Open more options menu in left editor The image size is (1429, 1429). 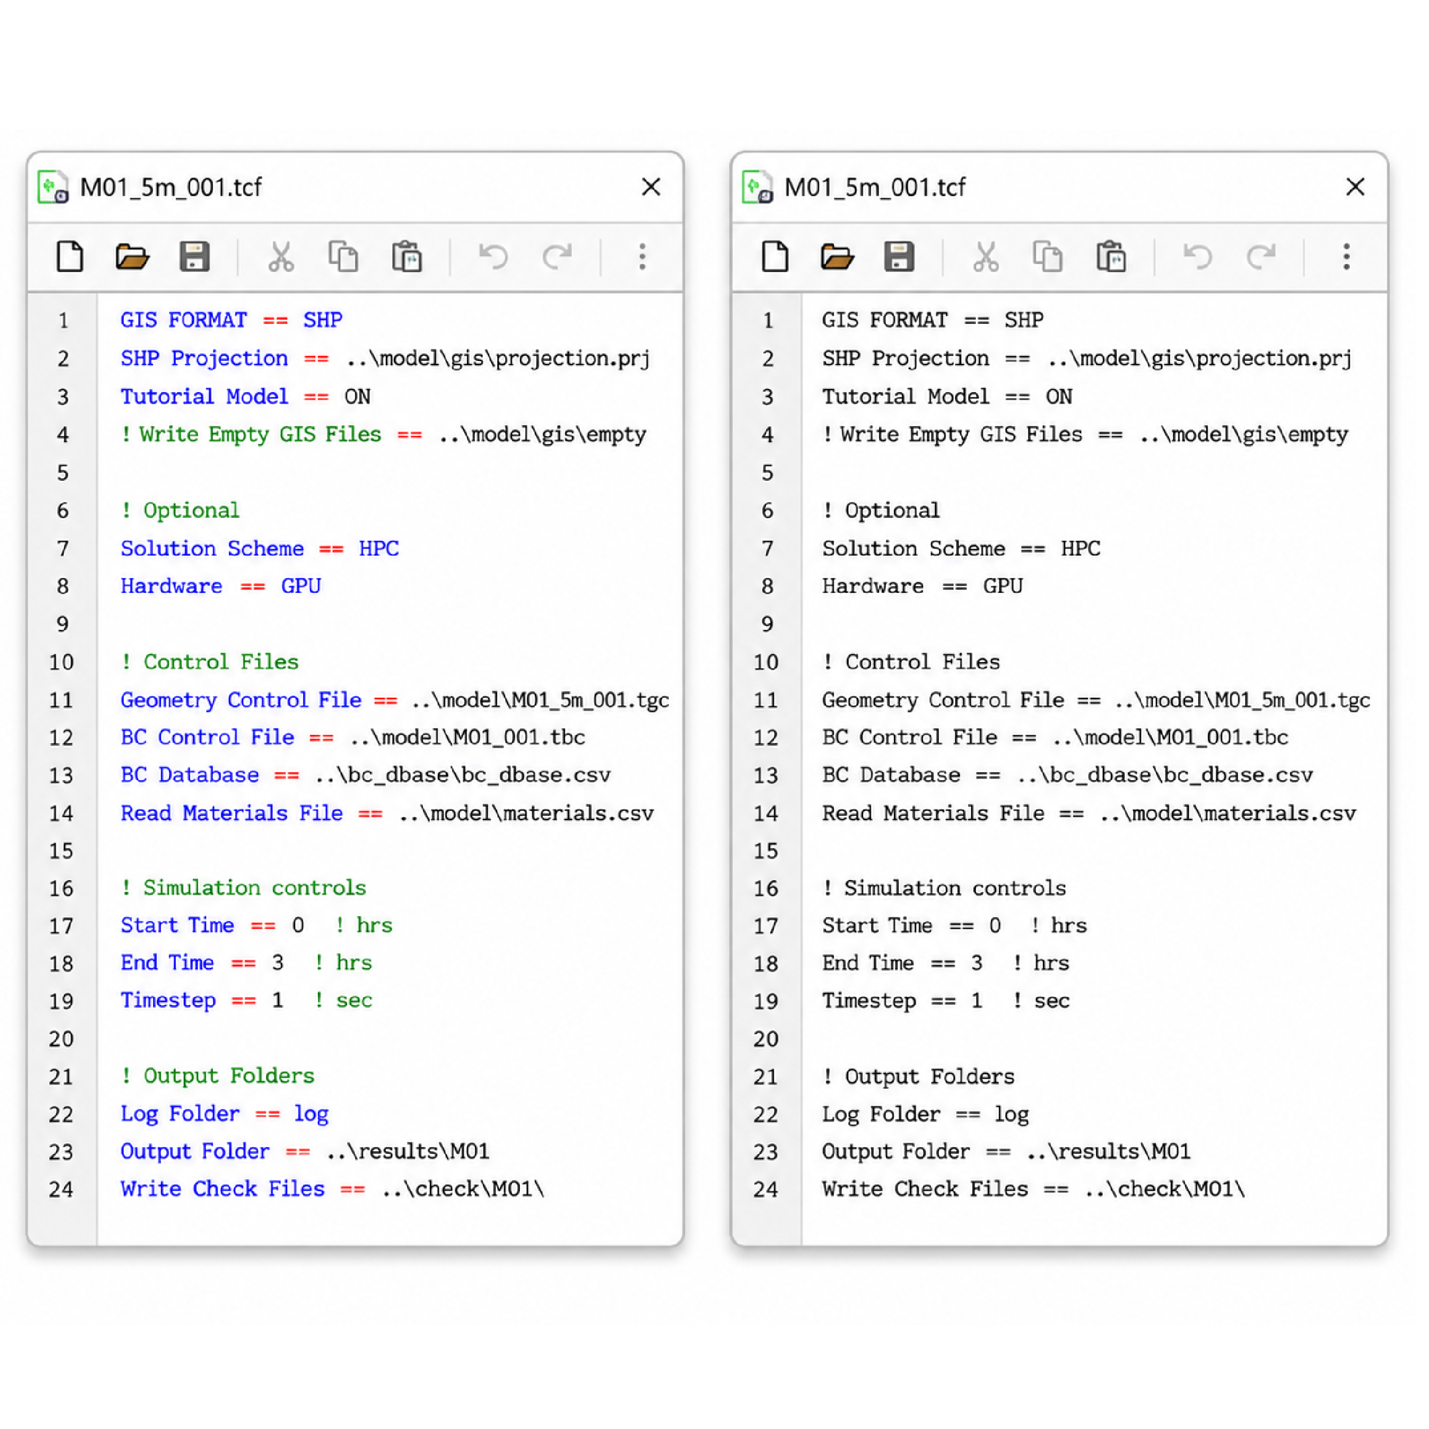642,256
